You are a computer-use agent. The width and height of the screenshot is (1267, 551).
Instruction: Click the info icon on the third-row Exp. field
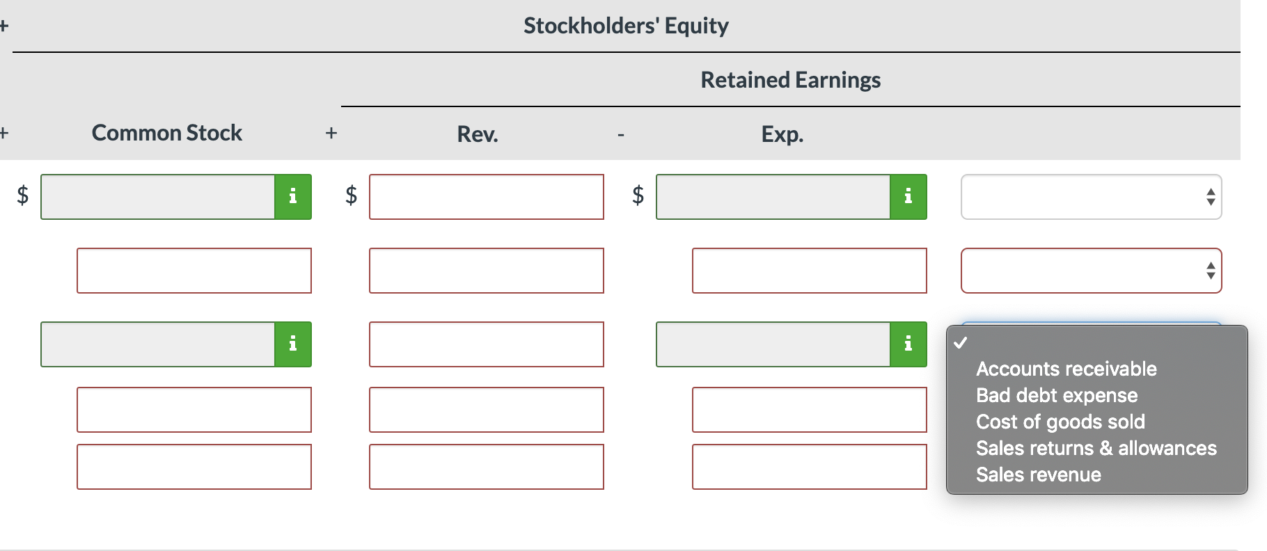tap(908, 344)
